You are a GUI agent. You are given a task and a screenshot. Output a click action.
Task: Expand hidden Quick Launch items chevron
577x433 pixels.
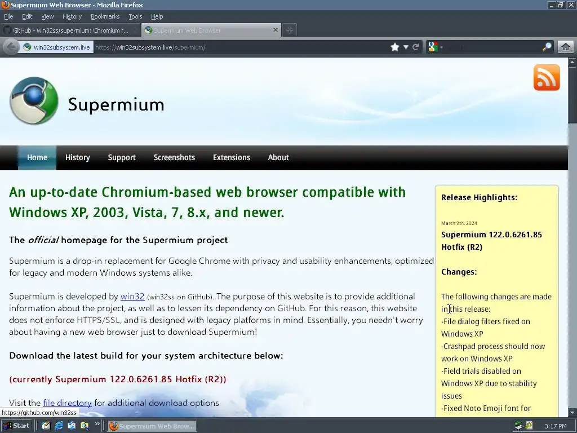pos(97,424)
